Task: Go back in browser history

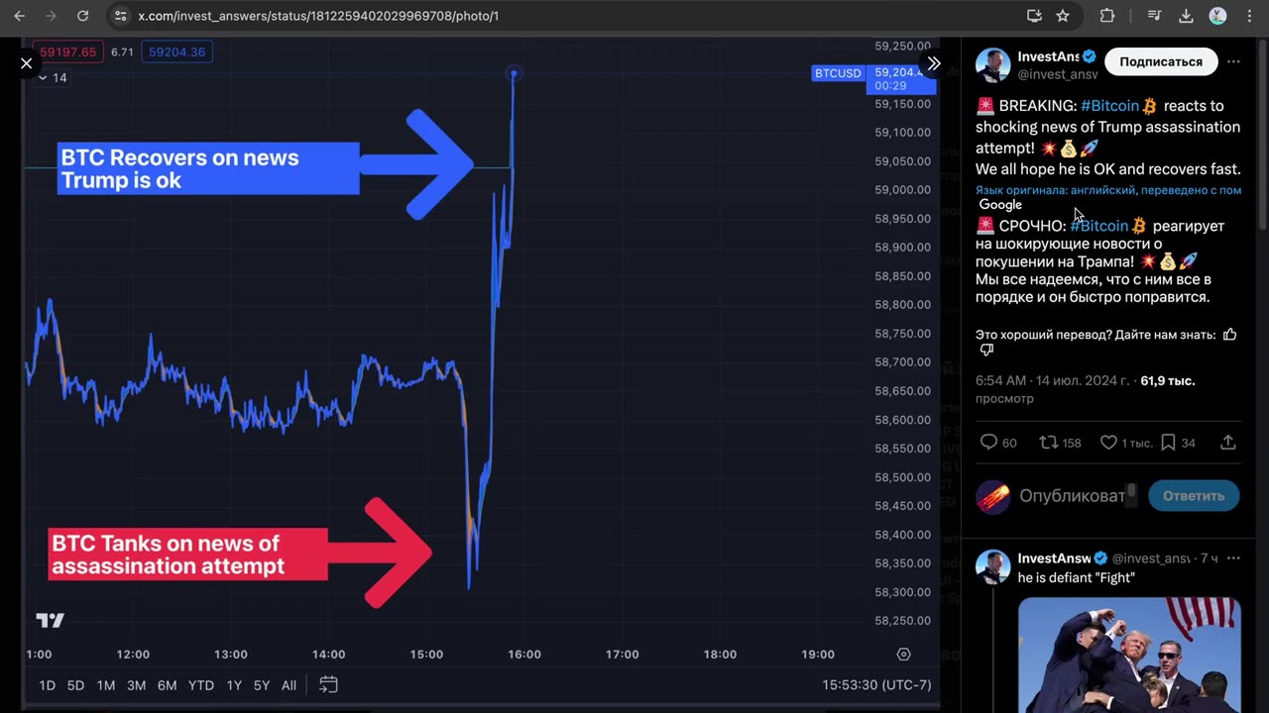Action: 19,16
